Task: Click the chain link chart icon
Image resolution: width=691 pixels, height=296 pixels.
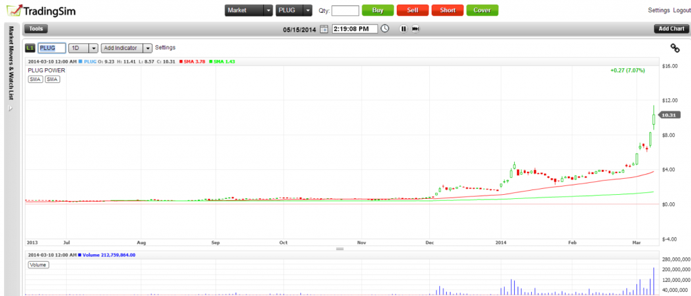Action: 675,48
